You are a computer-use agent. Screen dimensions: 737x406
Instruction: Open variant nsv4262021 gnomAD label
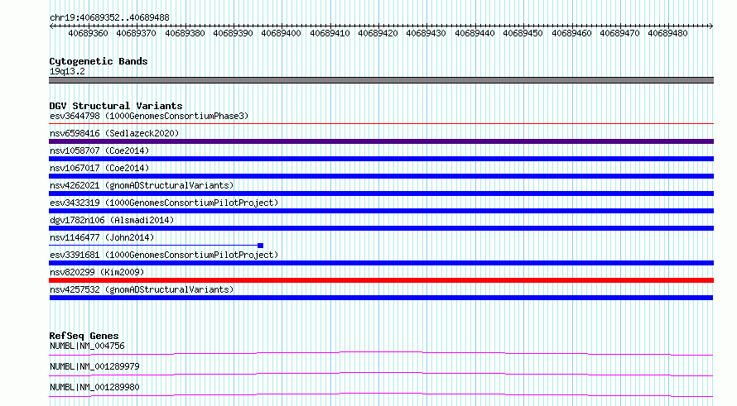[x=142, y=185]
